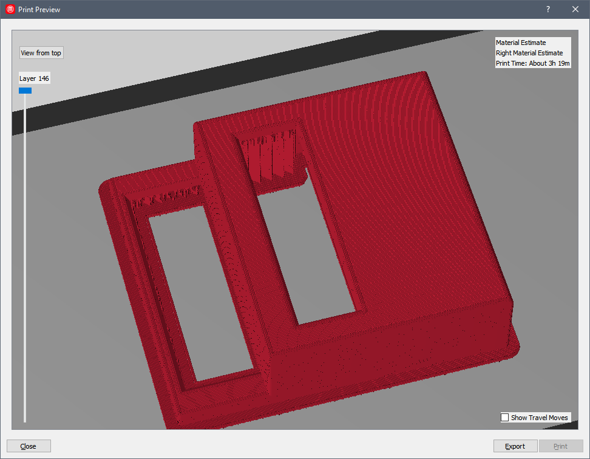Click the Print Time estimate text
590x459 pixels.
(x=532, y=63)
